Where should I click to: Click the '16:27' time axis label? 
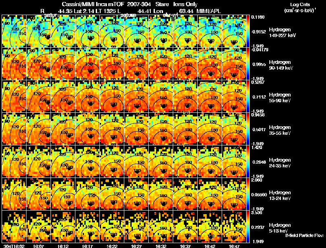(x=137, y=246)
